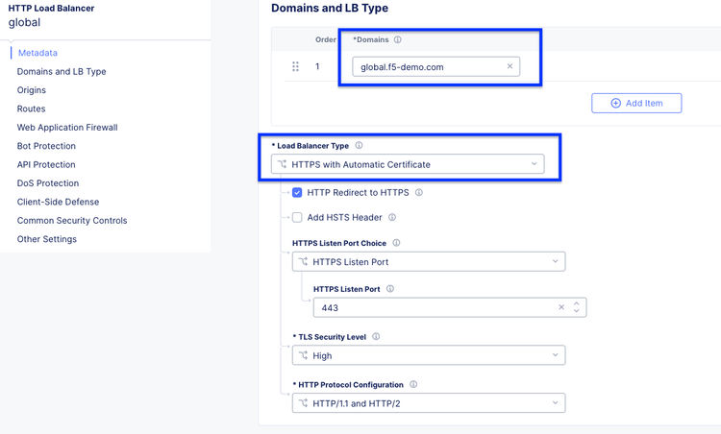Click info icon beside HTTP Protocol Configuration

tap(413, 385)
